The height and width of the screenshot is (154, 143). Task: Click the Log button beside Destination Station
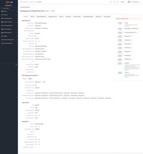click(x=44, y=82)
